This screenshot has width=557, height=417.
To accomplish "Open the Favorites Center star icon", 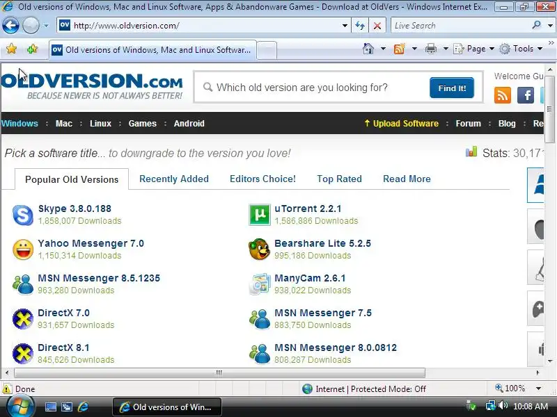I will tap(11, 49).
